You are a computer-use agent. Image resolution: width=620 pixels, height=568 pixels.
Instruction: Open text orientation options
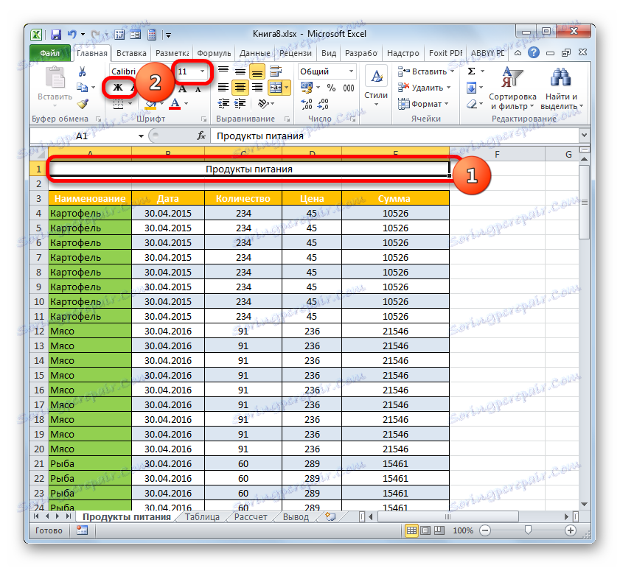coord(264,104)
